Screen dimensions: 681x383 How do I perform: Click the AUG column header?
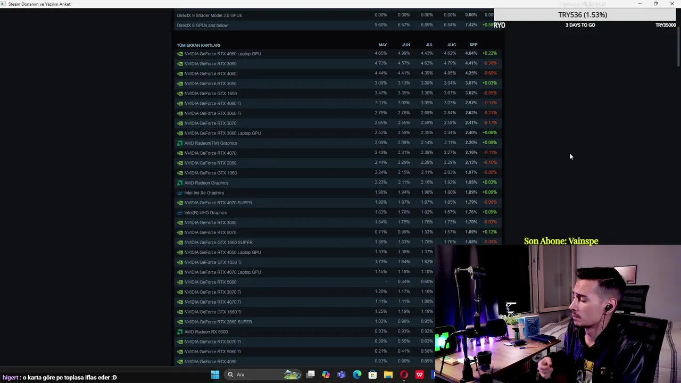click(x=452, y=45)
